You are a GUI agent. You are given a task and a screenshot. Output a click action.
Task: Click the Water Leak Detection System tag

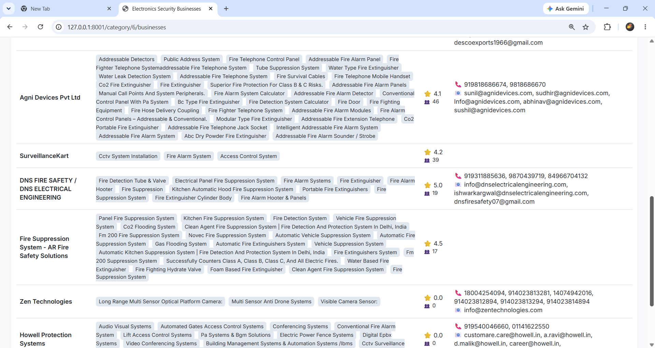135,76
